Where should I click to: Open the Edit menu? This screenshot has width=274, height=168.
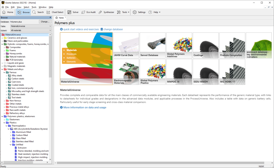click(x=13, y=7)
